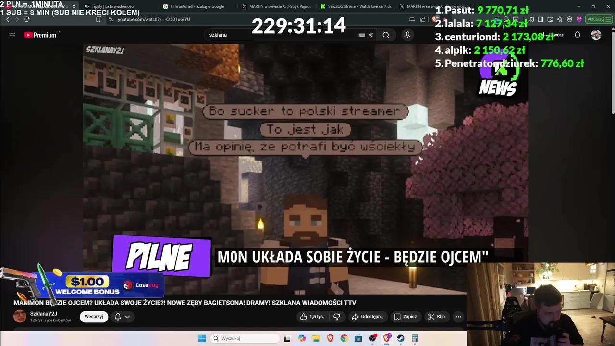This screenshot has width=615, height=346.
Task: Open site settings icon in address bar
Action: (111, 19)
